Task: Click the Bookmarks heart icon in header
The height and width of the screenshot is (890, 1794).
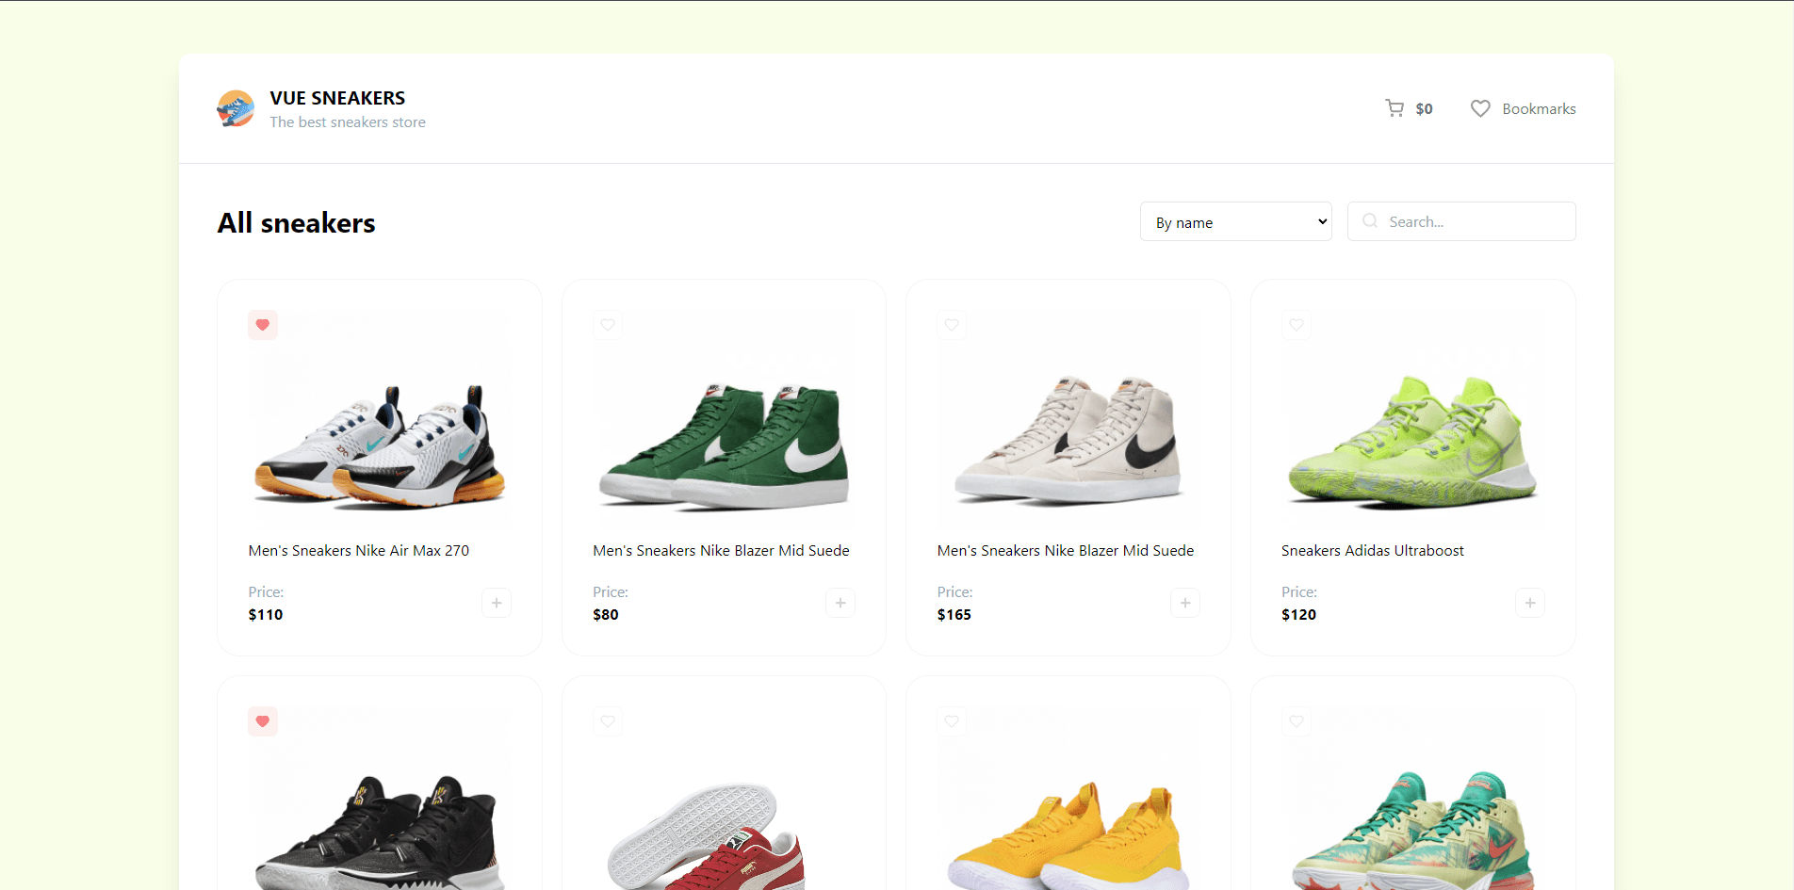Action: click(1480, 108)
